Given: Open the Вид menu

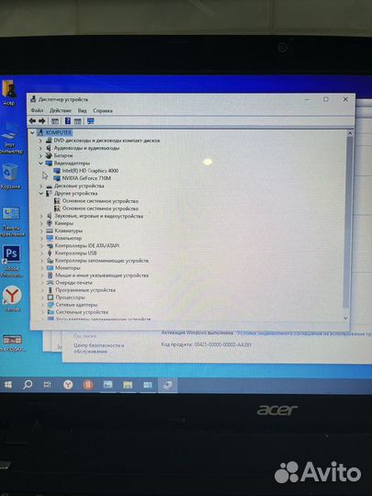Looking at the screenshot, I should 83,110.
